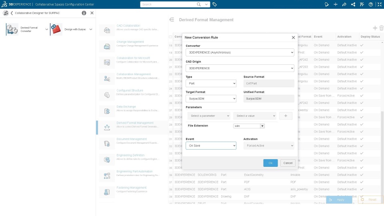
Task: Click in the Search field
Action: pyautogui.click(x=169, y=4)
